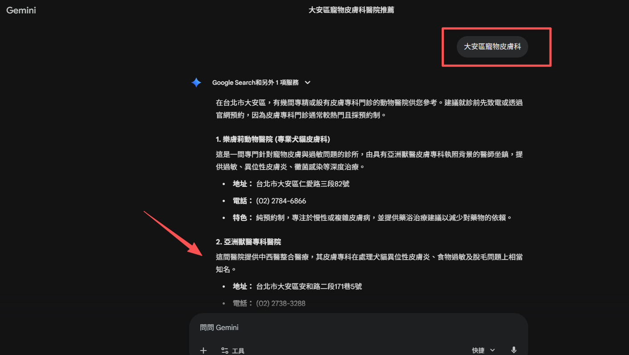Click the address 台北市大安區安和路二段171巷5號
Screen dimensions: 629x355
[309, 286]
